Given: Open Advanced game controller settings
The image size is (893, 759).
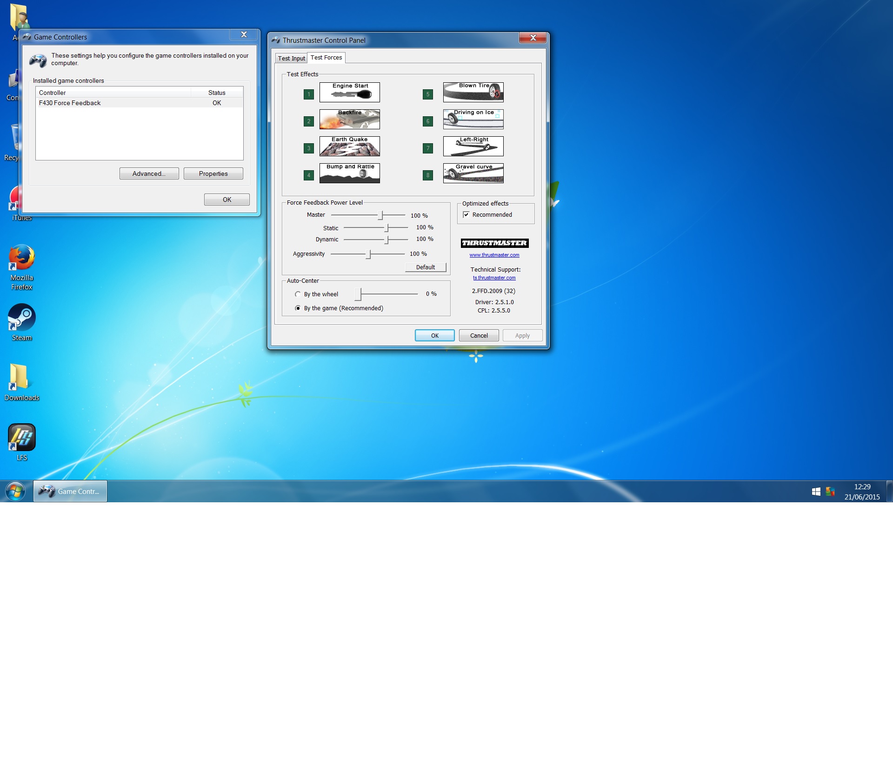Looking at the screenshot, I should [149, 173].
